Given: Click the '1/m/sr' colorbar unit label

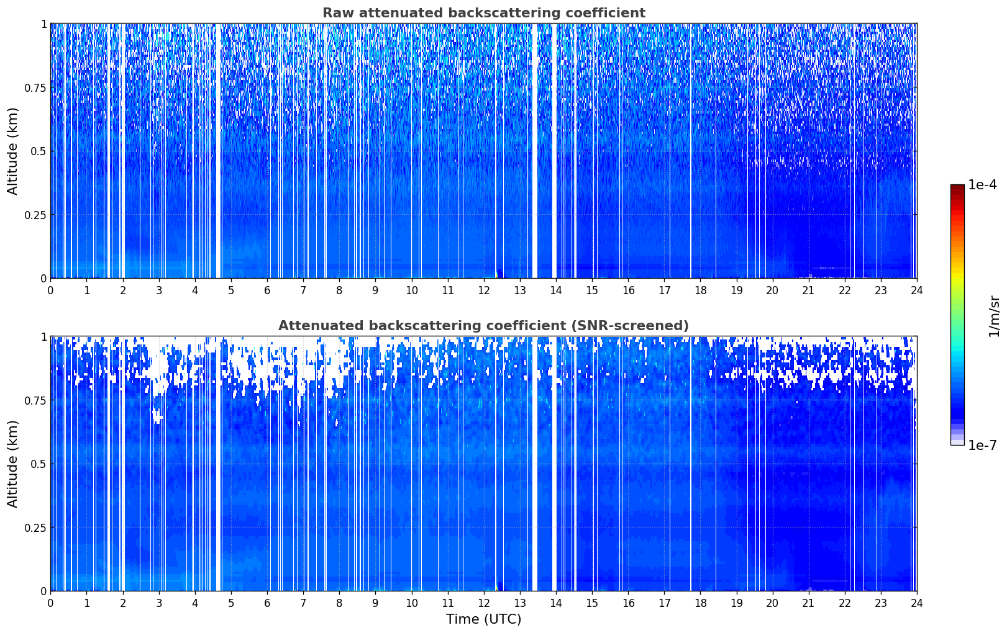Looking at the screenshot, I should [x=995, y=315].
